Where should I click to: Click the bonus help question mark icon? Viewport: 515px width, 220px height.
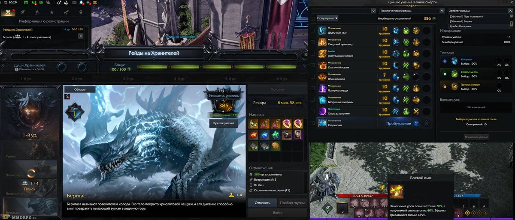(x=129, y=69)
